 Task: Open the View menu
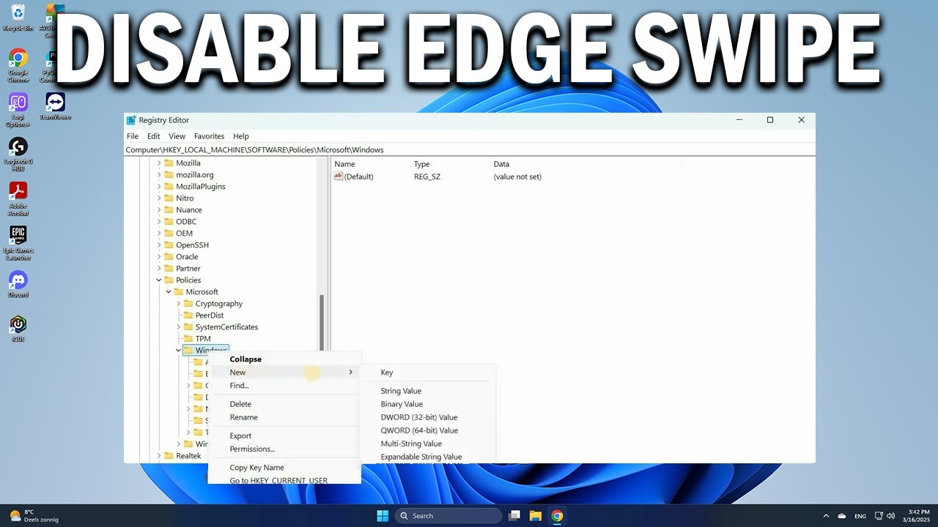177,136
